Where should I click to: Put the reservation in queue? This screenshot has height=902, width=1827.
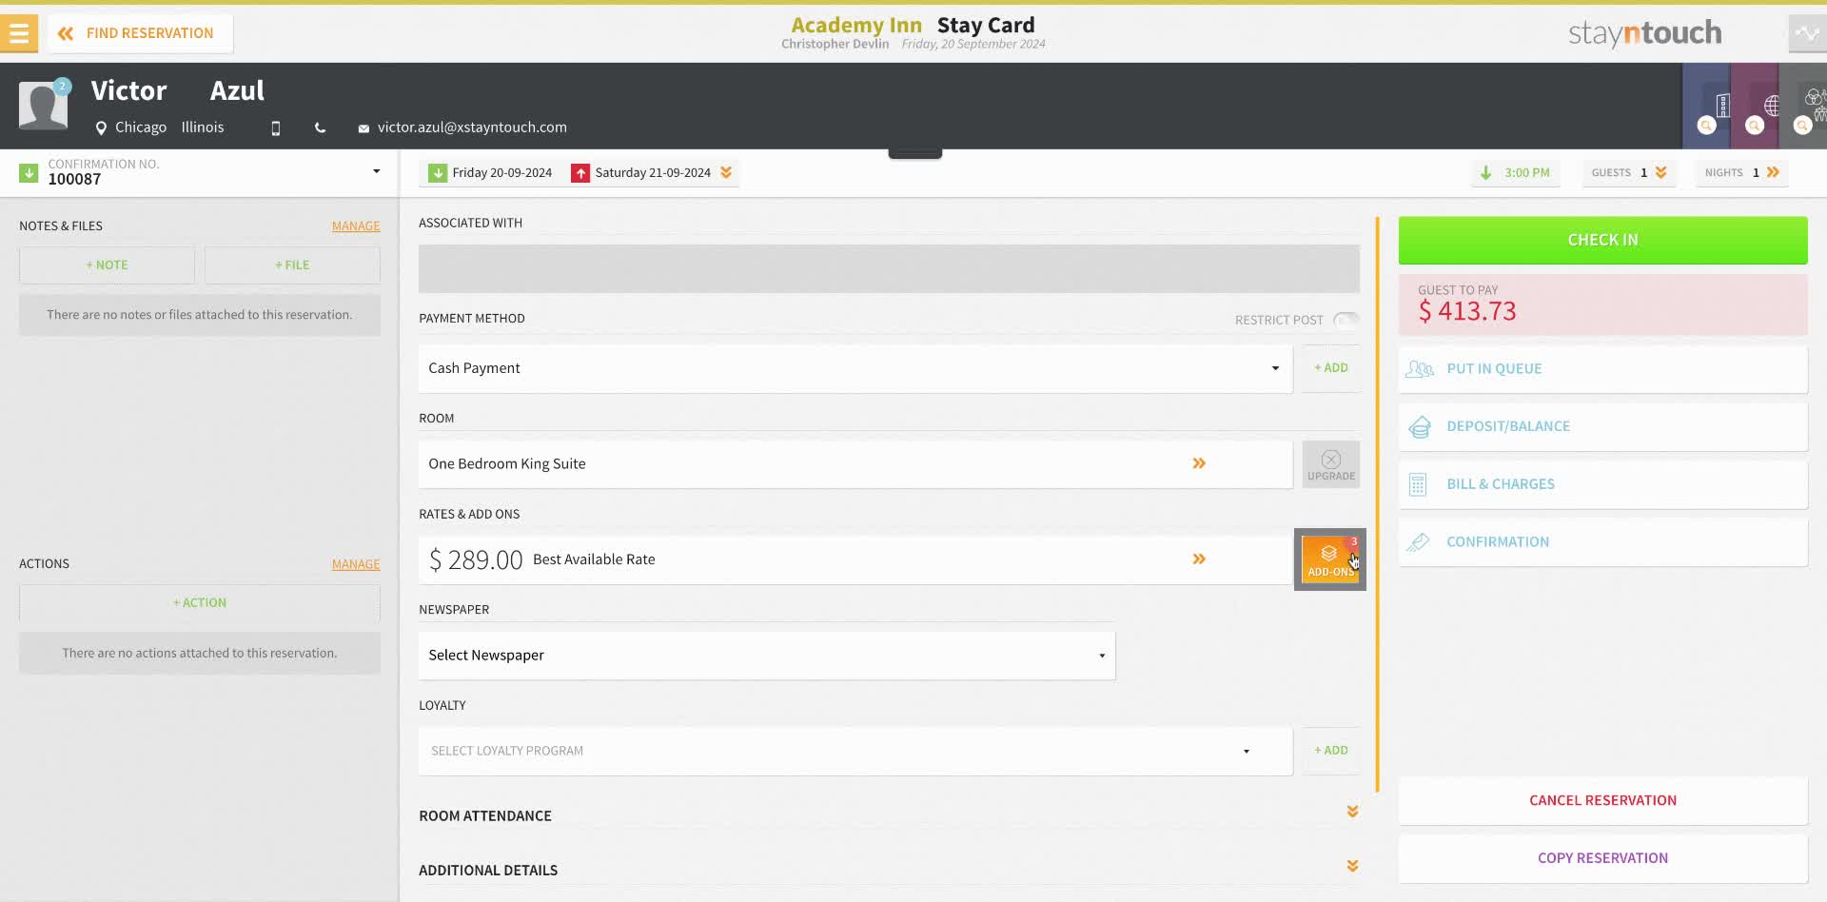tap(1603, 369)
